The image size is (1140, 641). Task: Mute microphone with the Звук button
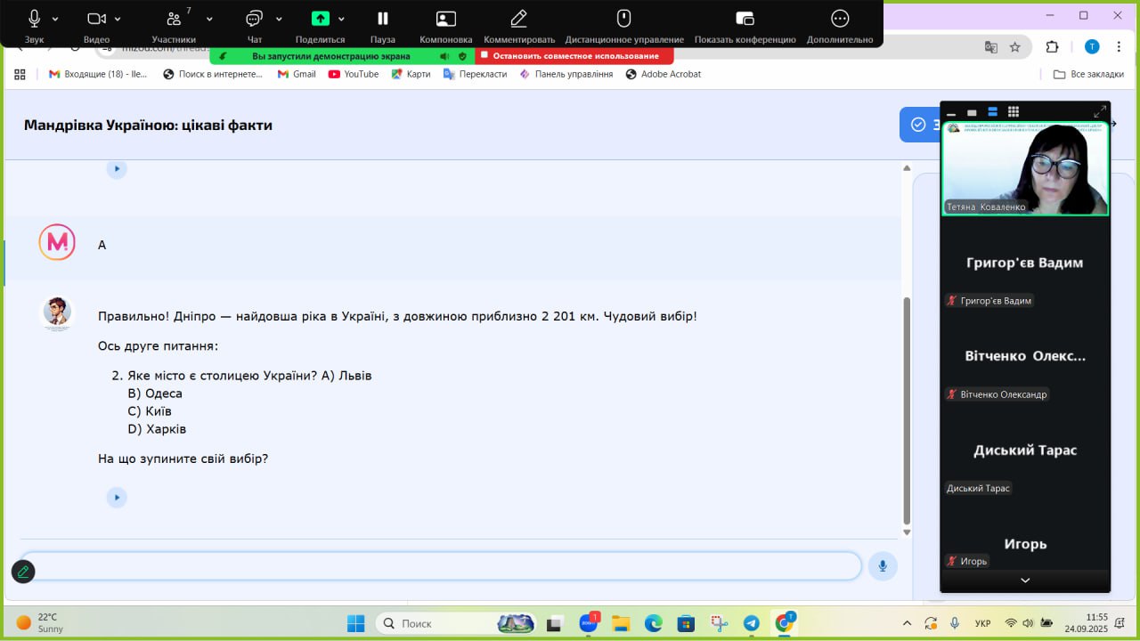coord(35,20)
